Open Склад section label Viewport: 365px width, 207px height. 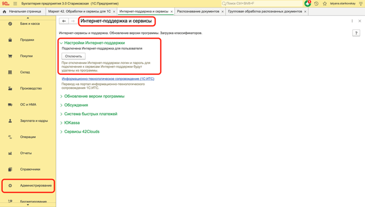tap(25, 72)
